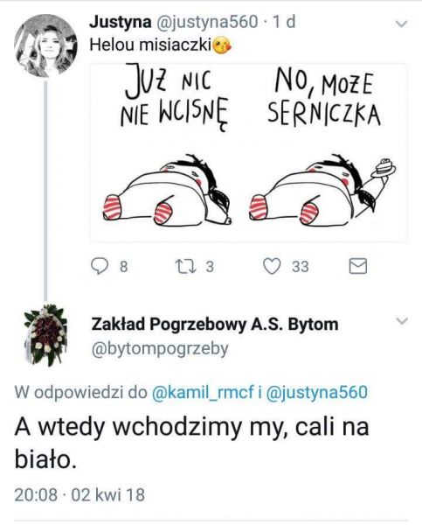Screen dimensions: 422x525
Task: Open the @kamil_rmcf mention link
Action: (203, 392)
